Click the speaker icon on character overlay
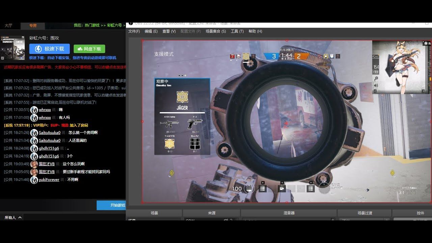The width and height of the screenshot is (432, 243). click(x=376, y=85)
